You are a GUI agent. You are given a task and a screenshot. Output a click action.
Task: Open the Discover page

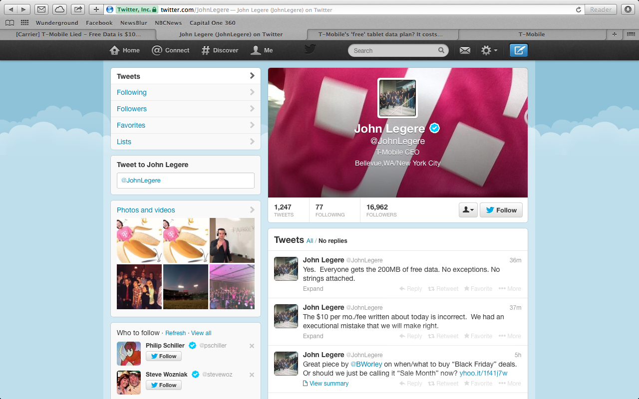[x=220, y=50]
